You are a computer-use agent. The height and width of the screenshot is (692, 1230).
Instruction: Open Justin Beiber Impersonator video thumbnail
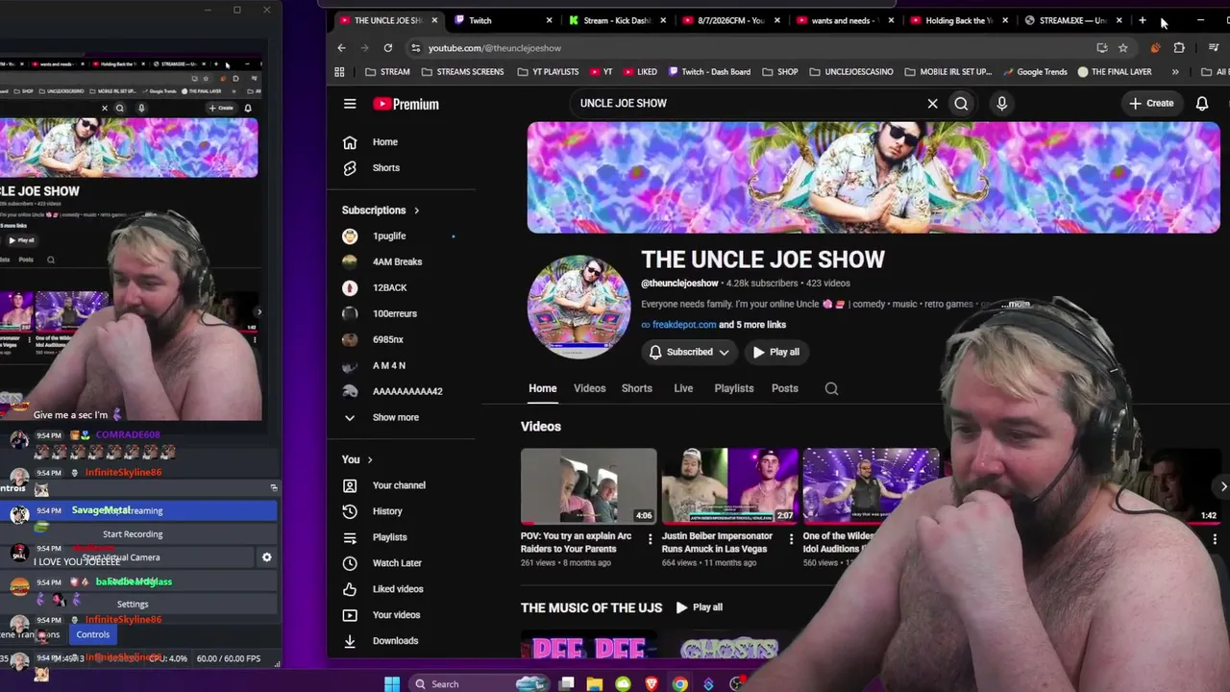[730, 486]
